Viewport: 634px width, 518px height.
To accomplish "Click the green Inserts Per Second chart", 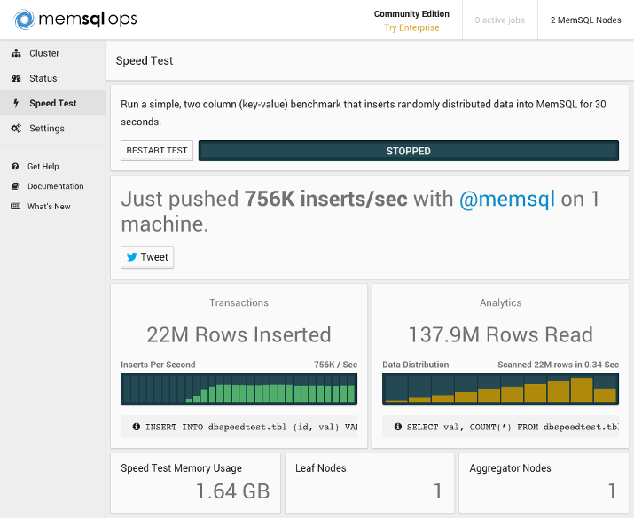I will pos(239,388).
